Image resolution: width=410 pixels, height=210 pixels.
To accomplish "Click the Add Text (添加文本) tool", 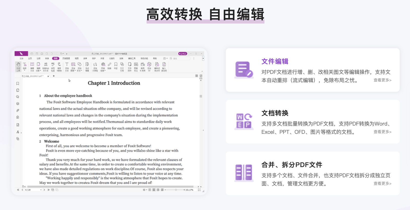I will pyautogui.click(x=67, y=67).
